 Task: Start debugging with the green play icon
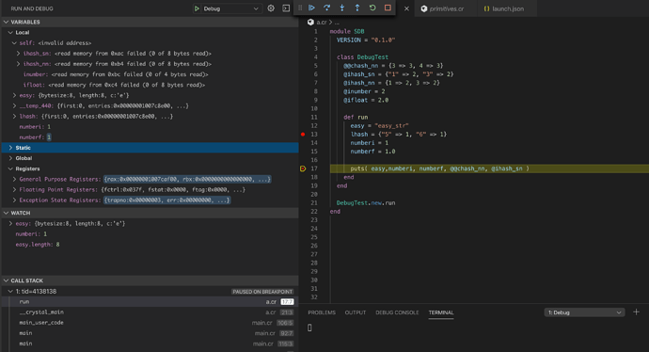[x=197, y=8]
